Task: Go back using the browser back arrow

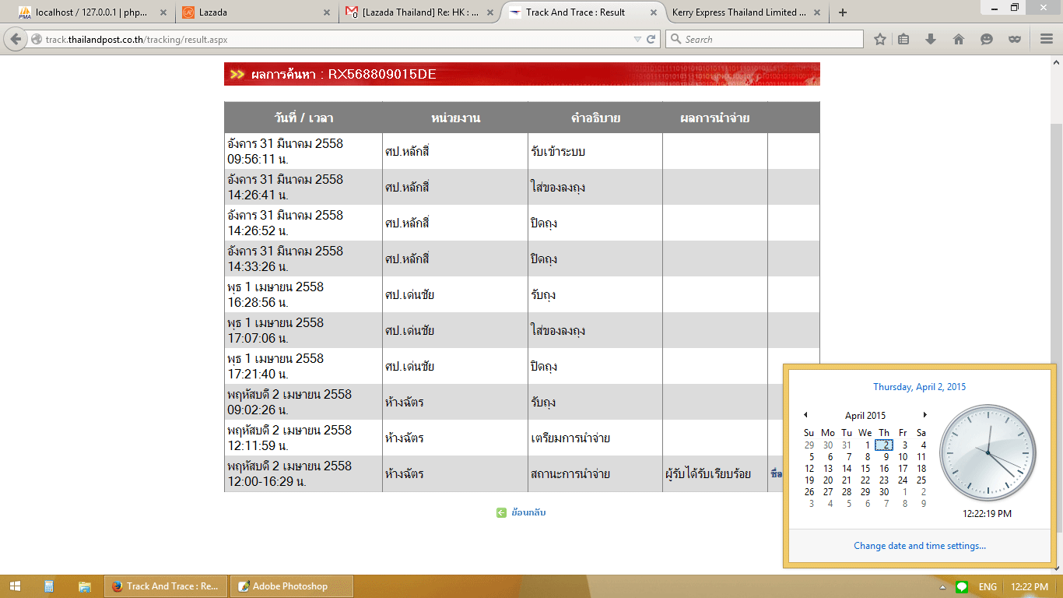Action: [16, 39]
